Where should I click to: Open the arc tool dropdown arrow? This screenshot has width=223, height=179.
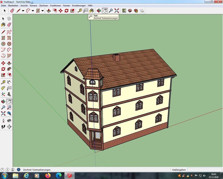(33, 11)
